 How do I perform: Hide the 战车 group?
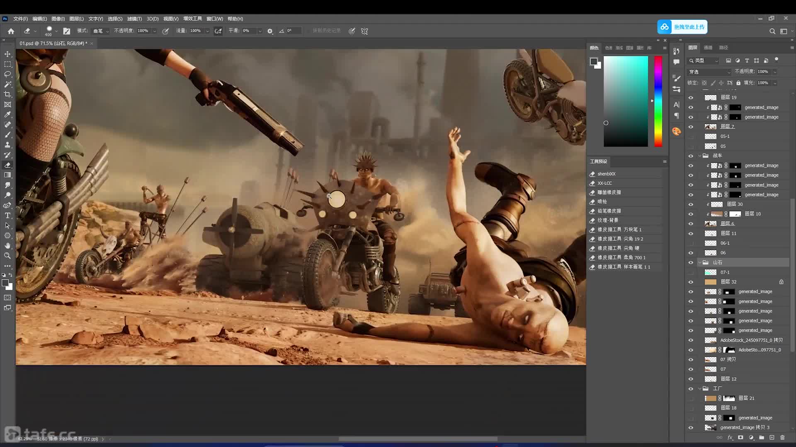click(691, 156)
